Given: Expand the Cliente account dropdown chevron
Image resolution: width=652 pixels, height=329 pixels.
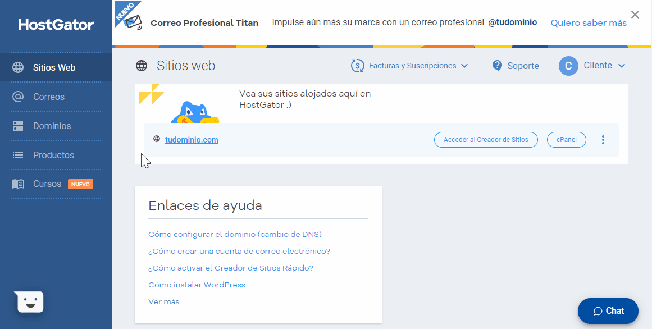Looking at the screenshot, I should point(622,66).
